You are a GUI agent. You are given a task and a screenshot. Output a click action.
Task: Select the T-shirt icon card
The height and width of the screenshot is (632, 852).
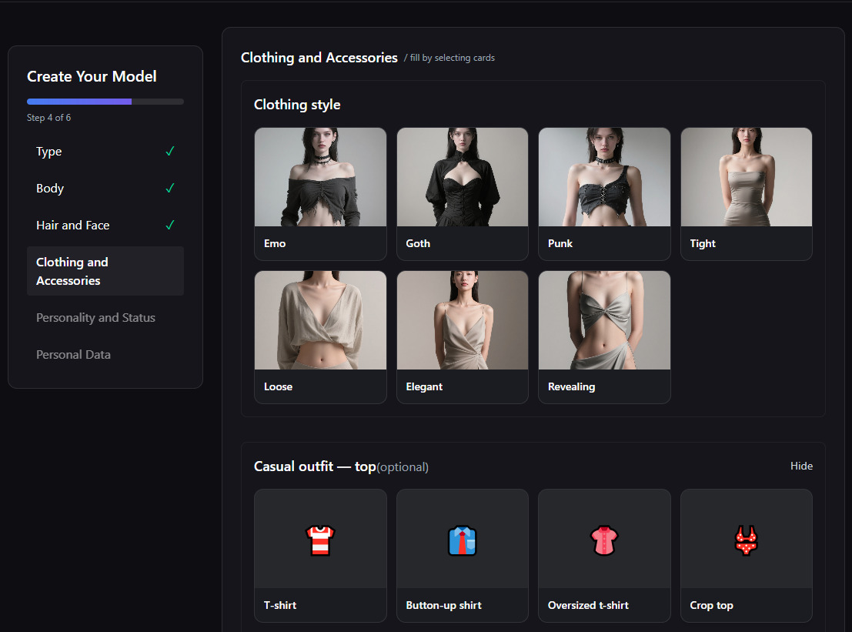[x=320, y=540]
